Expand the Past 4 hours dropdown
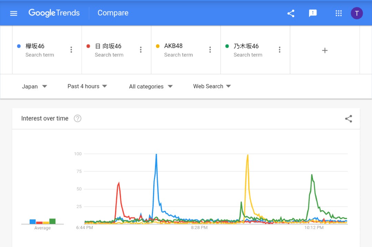The height and width of the screenshot is (247, 372). pyautogui.click(x=87, y=86)
